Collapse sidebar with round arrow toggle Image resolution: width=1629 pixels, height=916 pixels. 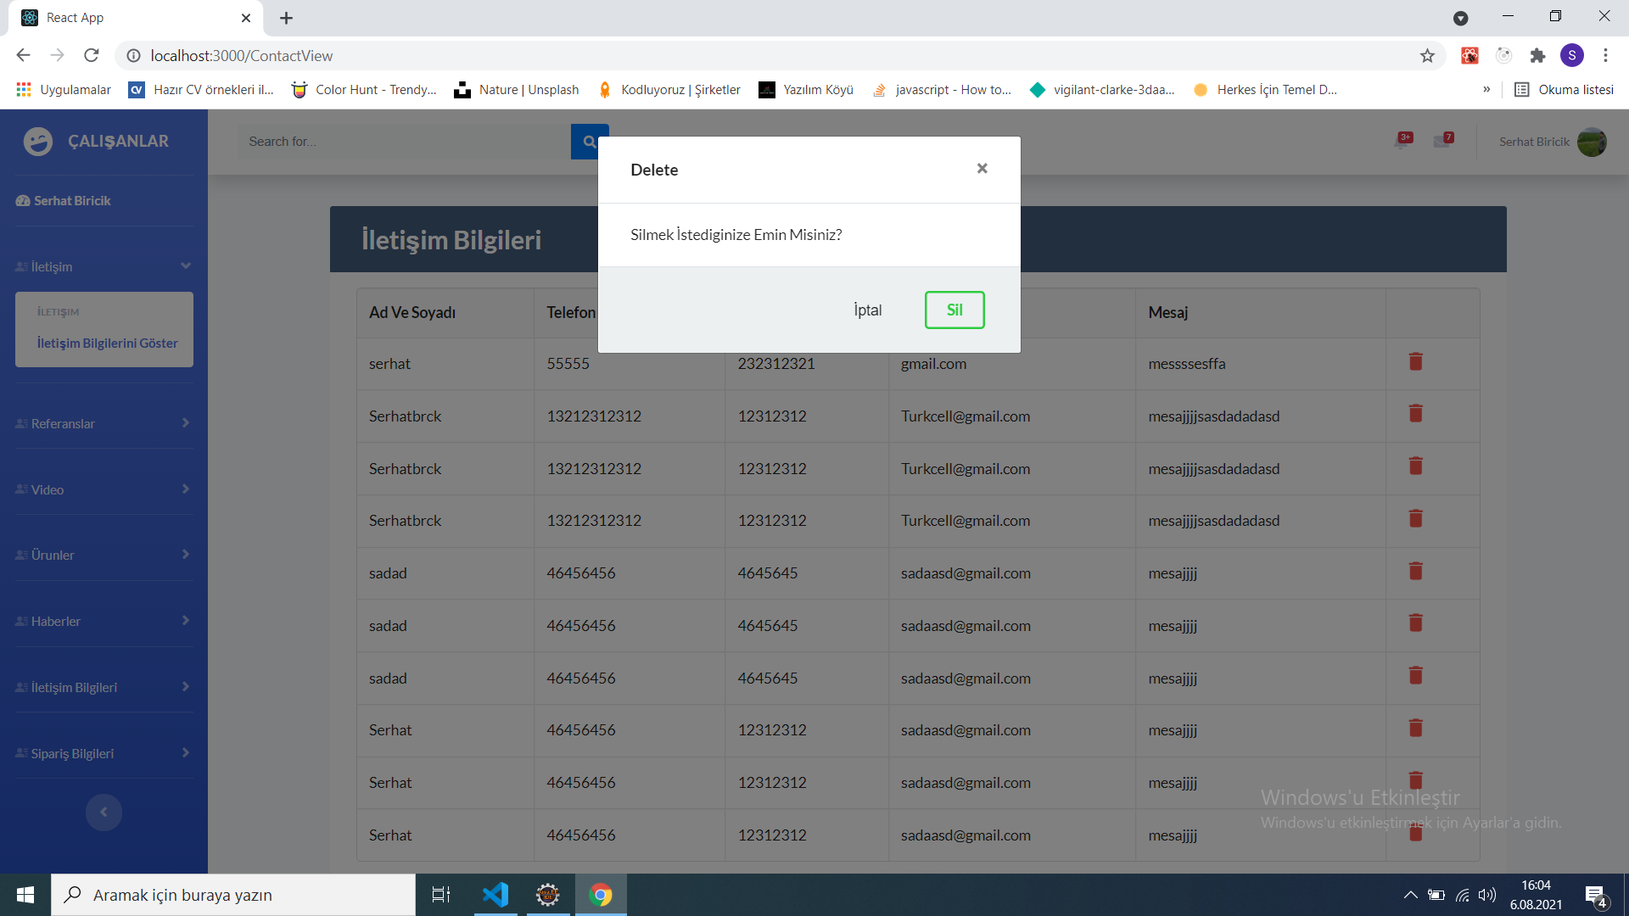click(104, 812)
